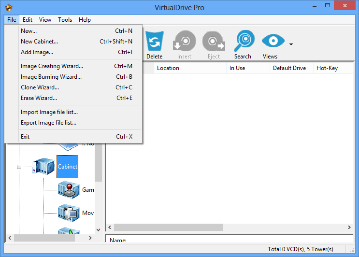Launch Clone Wizard... from menu

73,87
